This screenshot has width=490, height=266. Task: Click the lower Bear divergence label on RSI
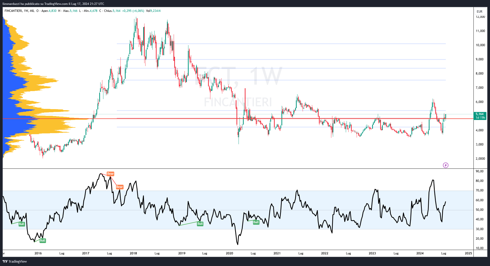(x=120, y=187)
